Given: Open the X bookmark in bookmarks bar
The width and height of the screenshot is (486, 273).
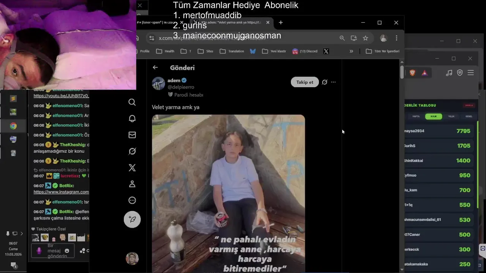Looking at the screenshot, I should click(326, 51).
